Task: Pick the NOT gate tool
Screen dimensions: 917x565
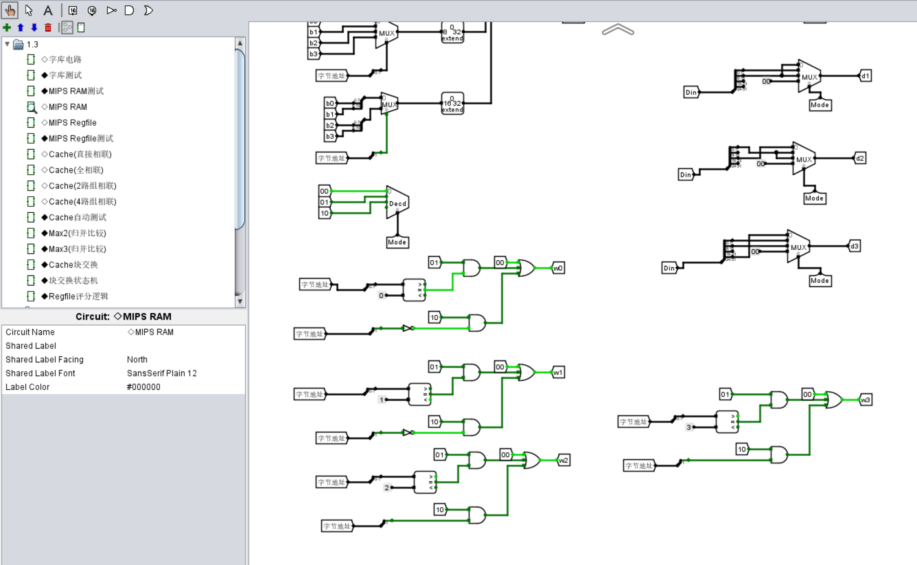Action: click(111, 10)
